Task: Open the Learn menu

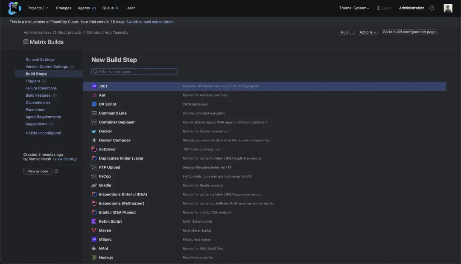Action: pos(131,8)
